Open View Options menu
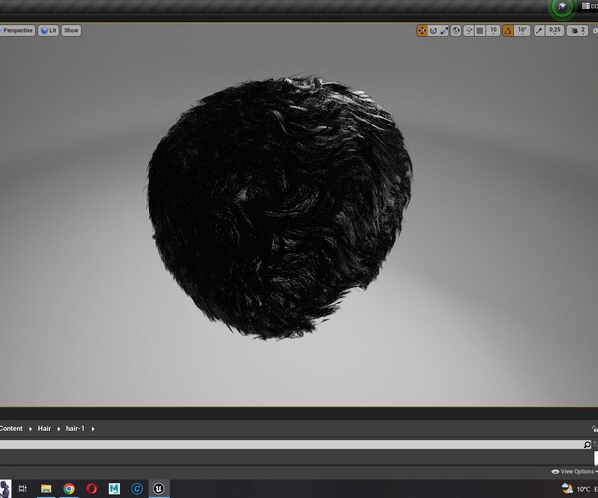The image size is (598, 498). 574,472
